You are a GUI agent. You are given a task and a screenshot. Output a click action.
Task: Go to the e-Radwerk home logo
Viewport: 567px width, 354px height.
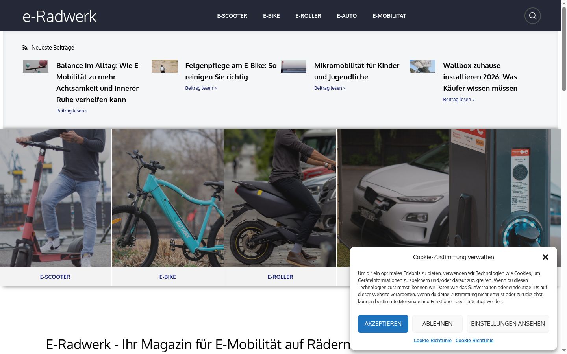click(59, 16)
